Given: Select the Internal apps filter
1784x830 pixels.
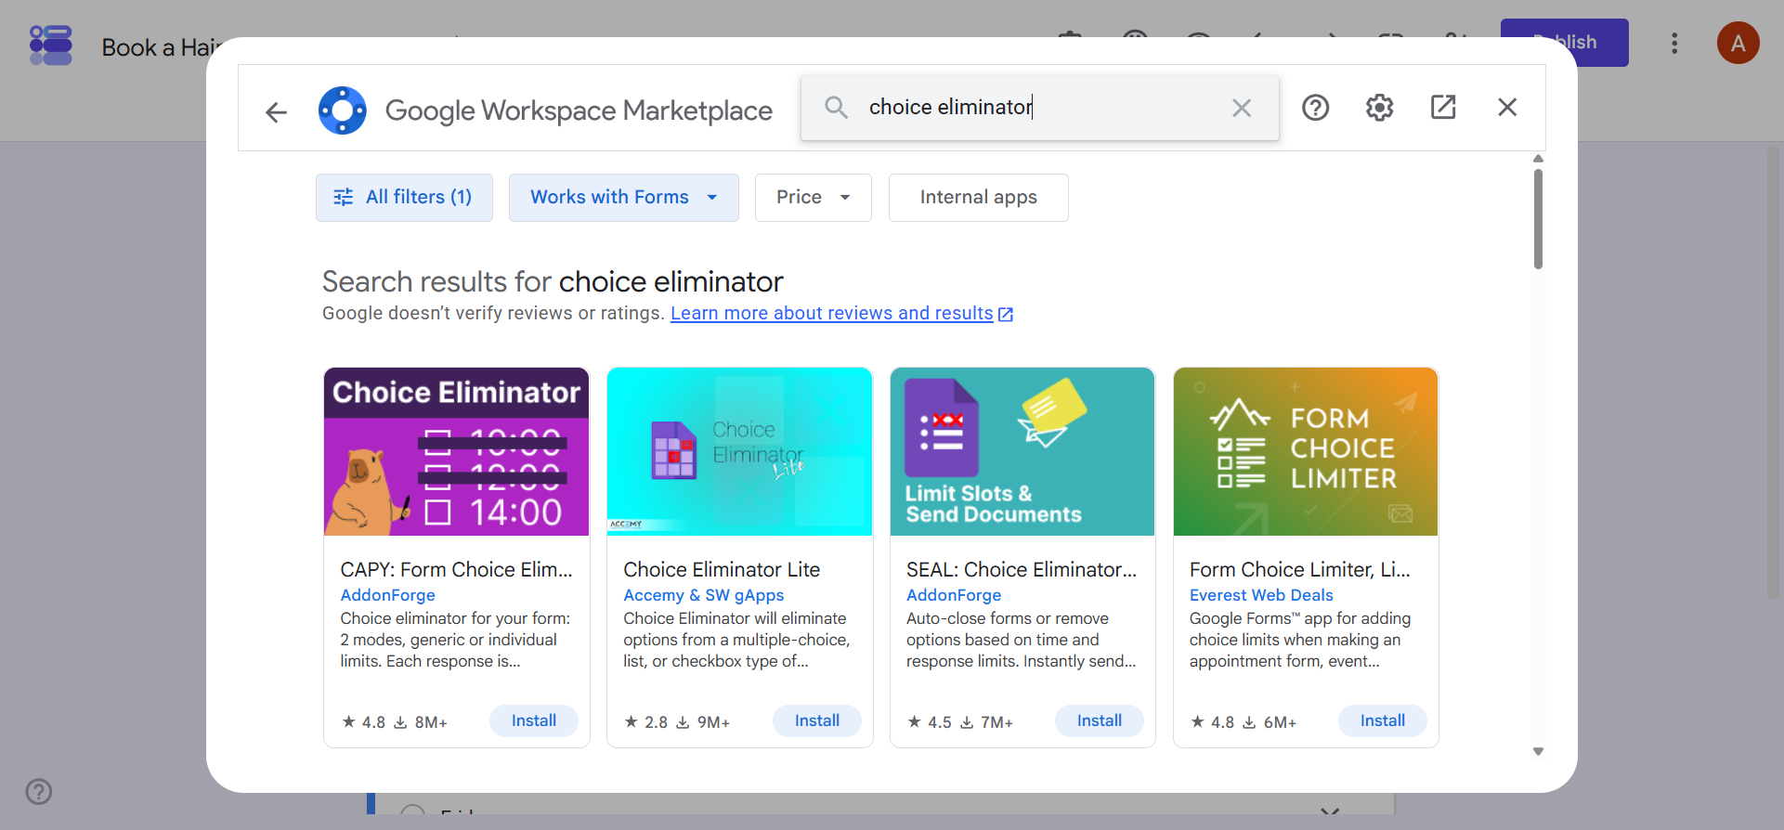Looking at the screenshot, I should click(x=979, y=198).
